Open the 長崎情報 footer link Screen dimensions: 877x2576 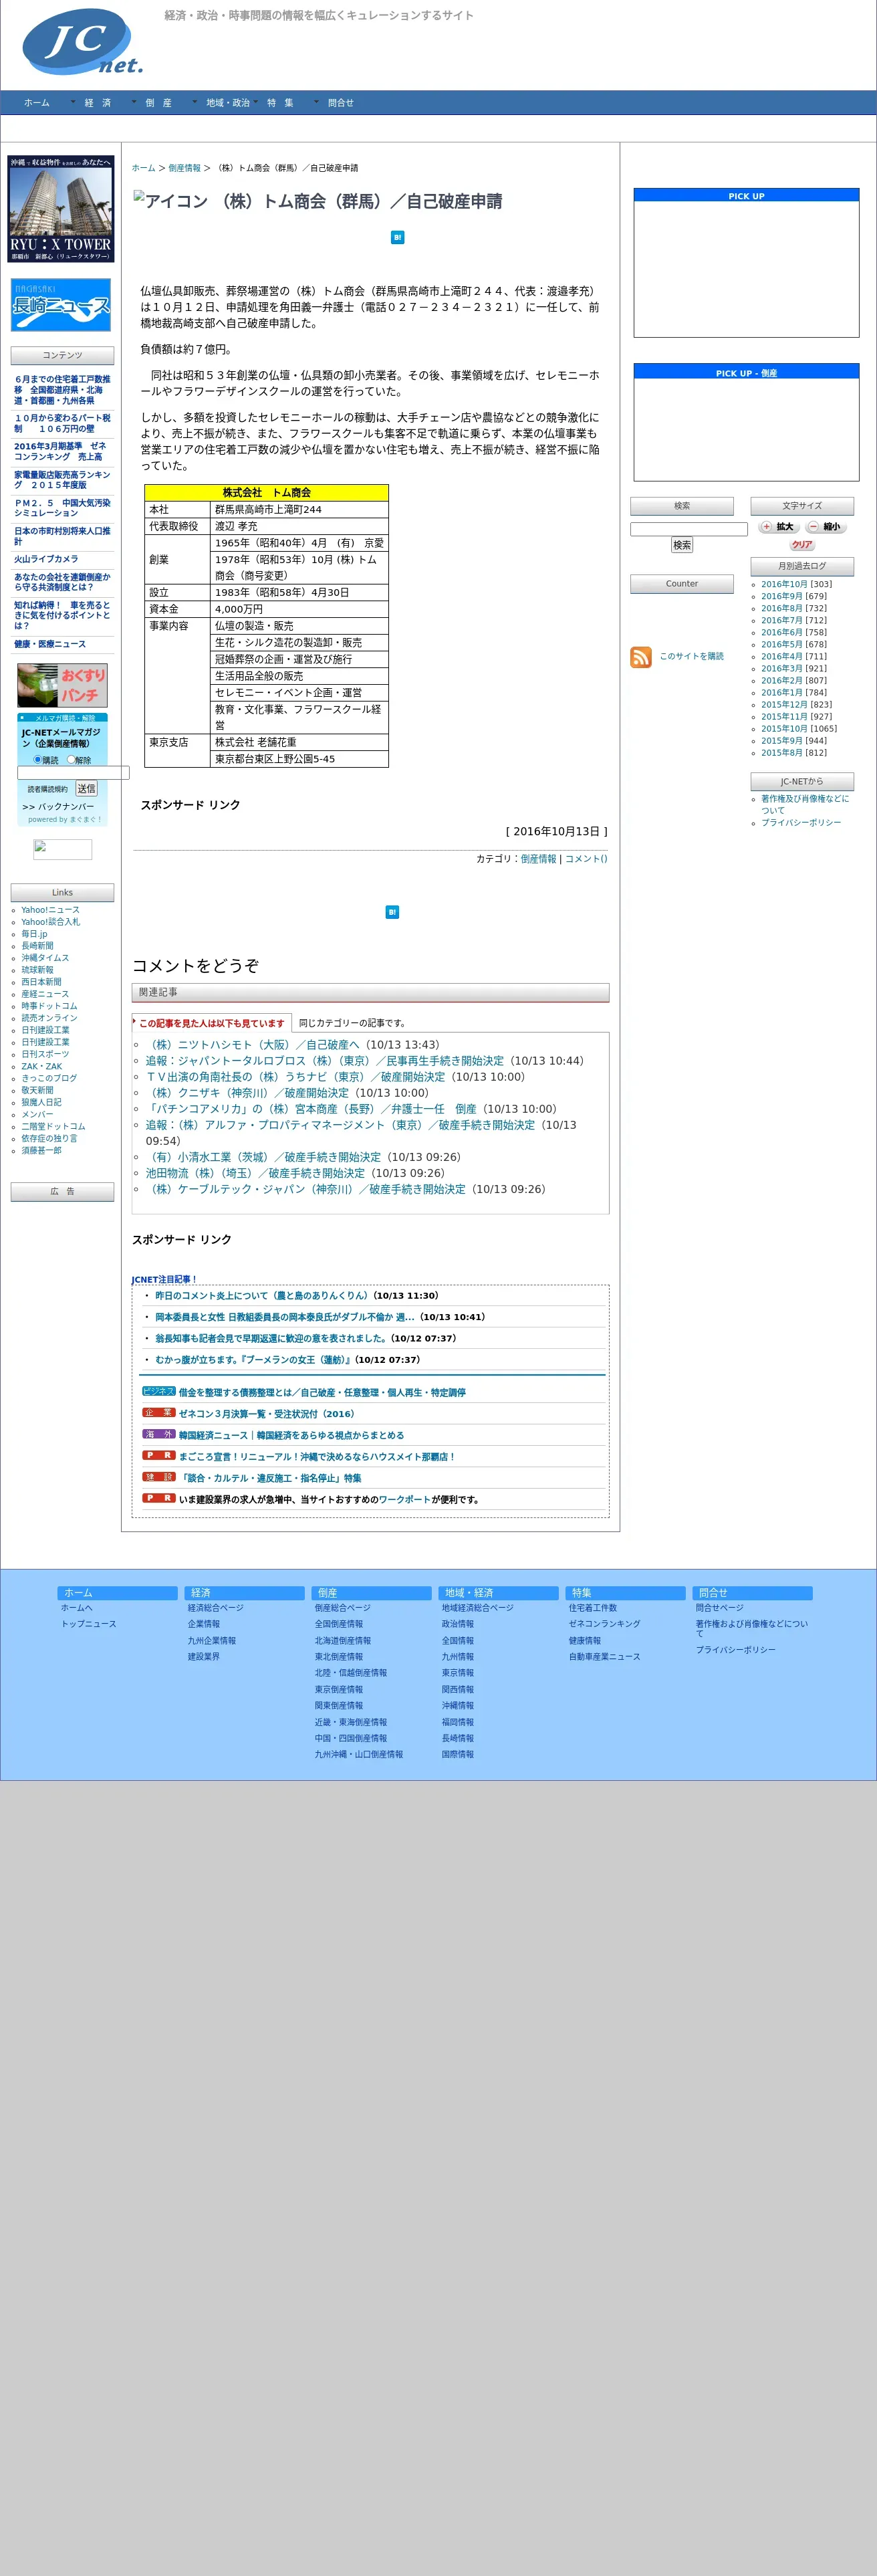point(458,1738)
